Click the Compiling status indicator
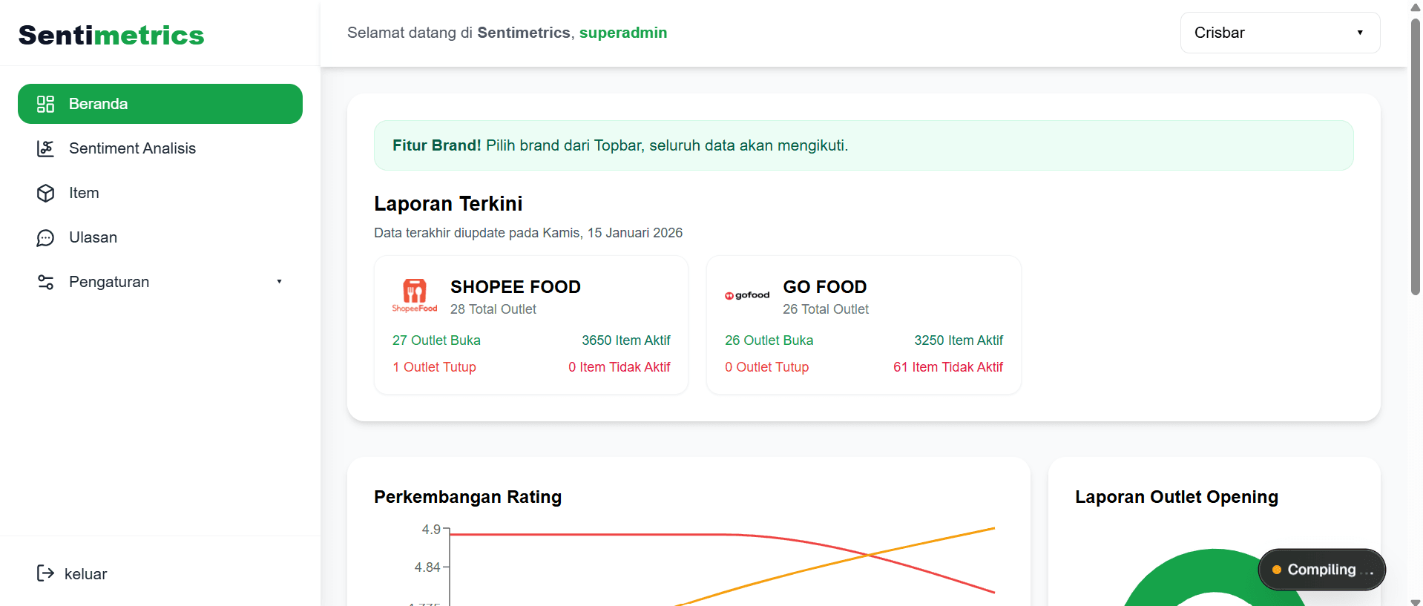 click(1321, 570)
